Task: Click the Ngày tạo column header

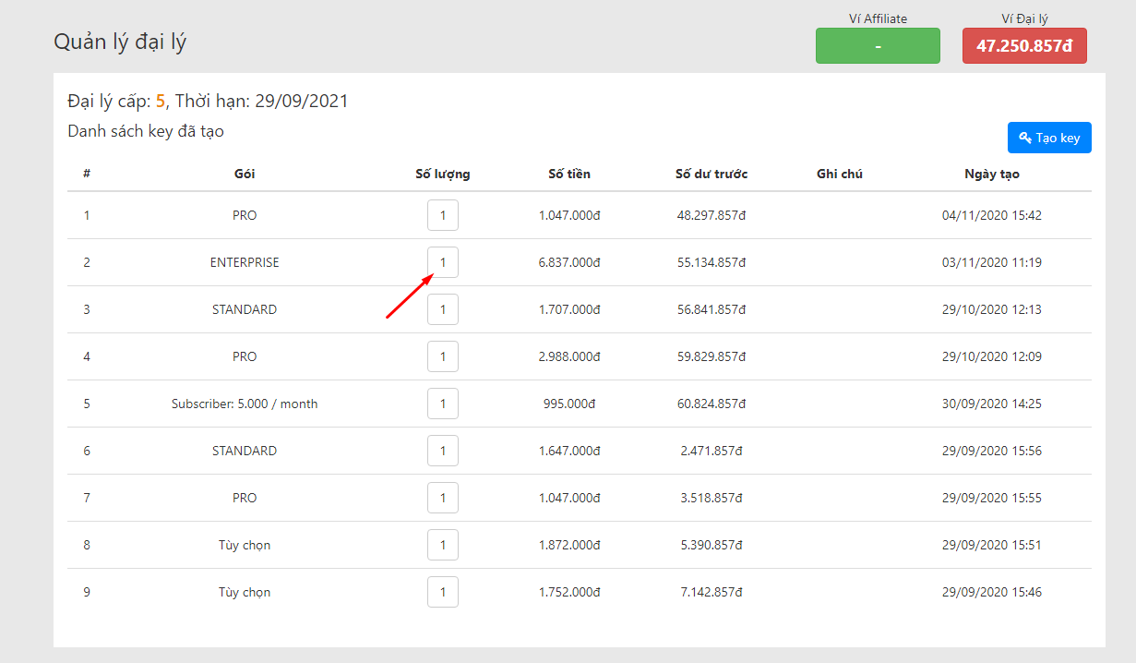Action: point(992,174)
